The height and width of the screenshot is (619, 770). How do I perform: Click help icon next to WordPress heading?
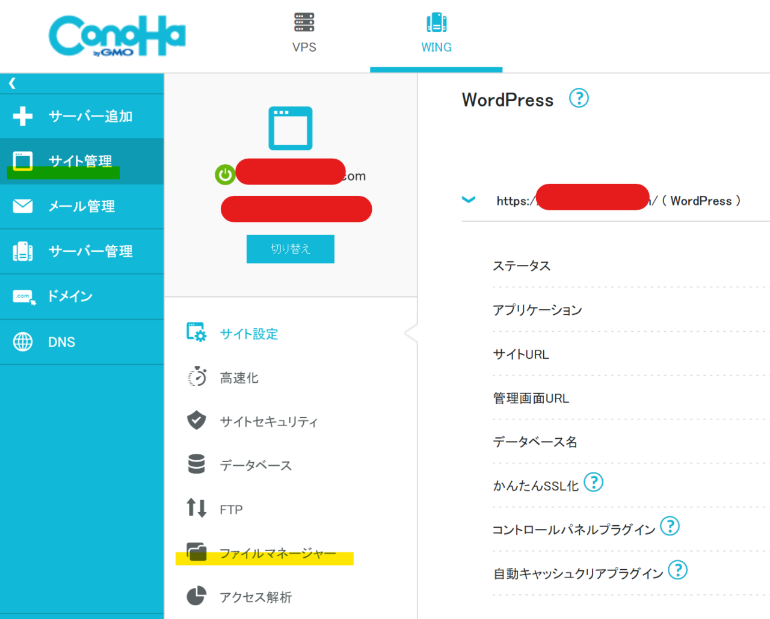coord(579,98)
